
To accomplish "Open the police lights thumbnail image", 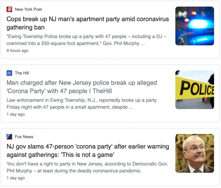I will click(194, 26).
